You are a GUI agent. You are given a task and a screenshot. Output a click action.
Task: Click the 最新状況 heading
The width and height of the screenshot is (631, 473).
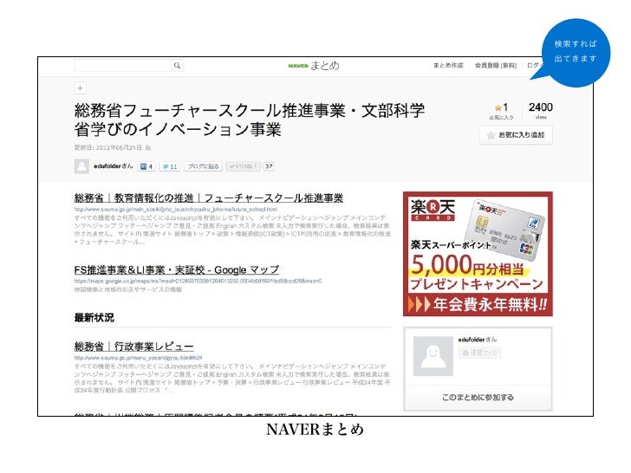tap(94, 317)
